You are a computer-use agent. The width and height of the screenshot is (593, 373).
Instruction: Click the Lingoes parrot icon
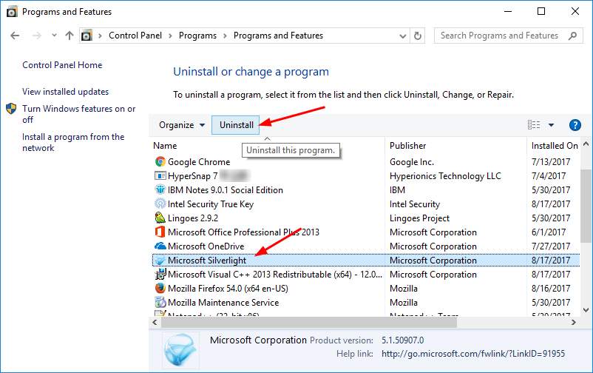pos(160,218)
